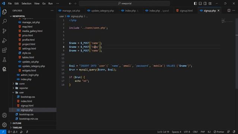Screen dimensions: 238x134
Task: Click CRLF end of line selector
Action: click(x=195, y=132)
